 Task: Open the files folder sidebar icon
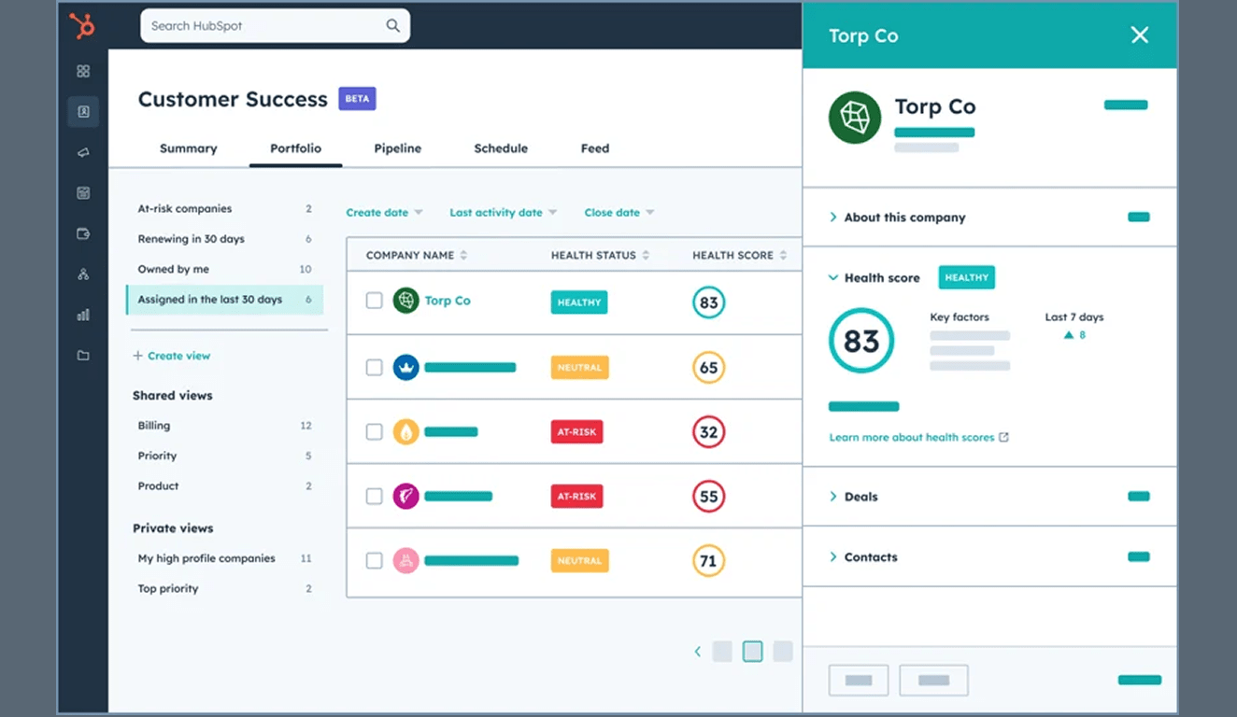point(82,355)
